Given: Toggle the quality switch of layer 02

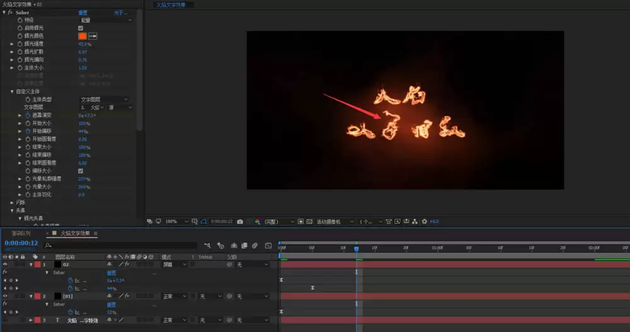Looking at the screenshot, I should coord(121,265).
